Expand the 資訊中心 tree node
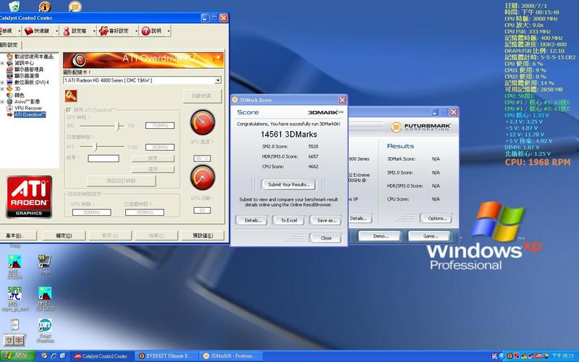The height and width of the screenshot is (362, 579). 2,63
